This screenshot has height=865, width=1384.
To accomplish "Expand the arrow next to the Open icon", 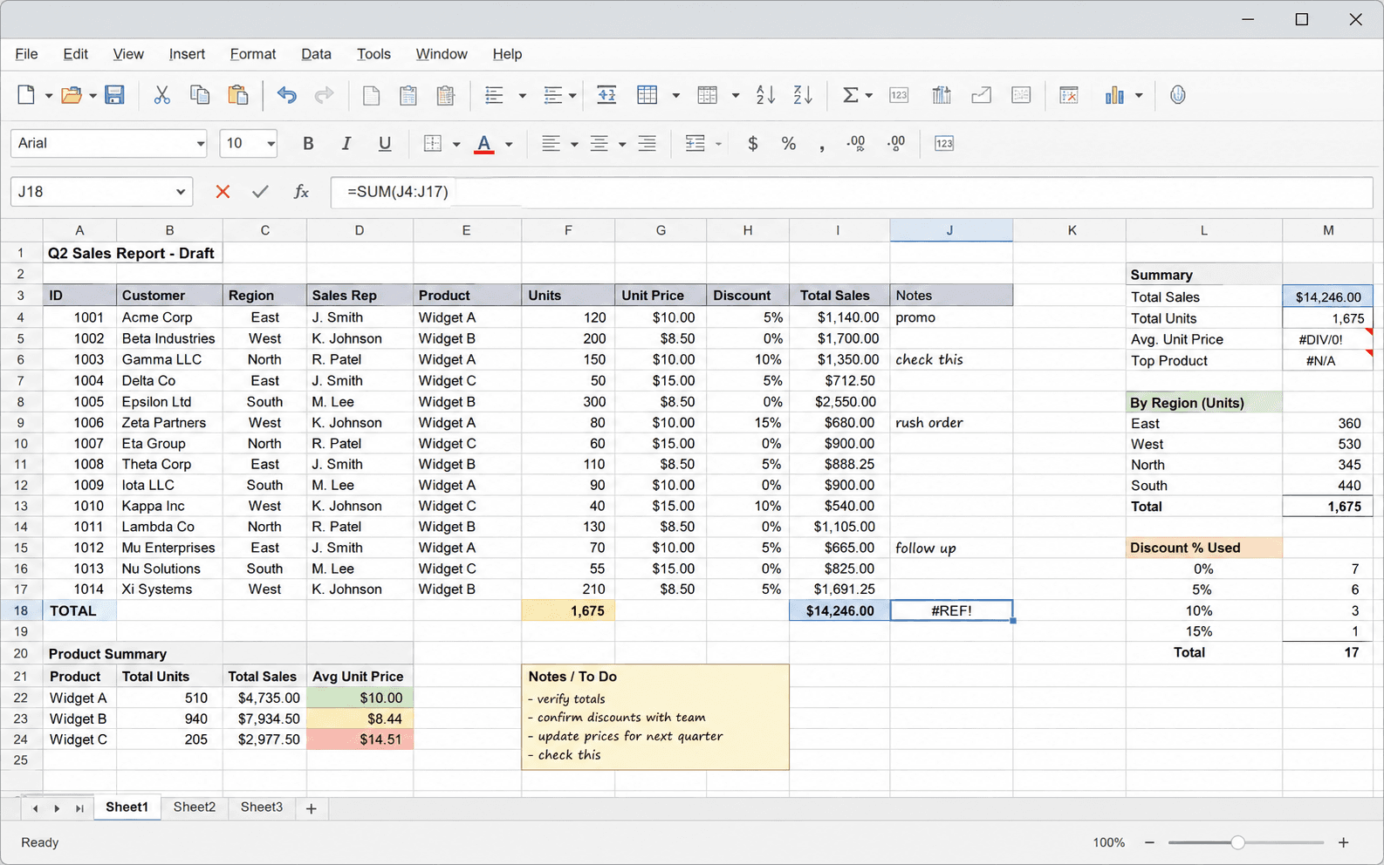I will point(92,96).
